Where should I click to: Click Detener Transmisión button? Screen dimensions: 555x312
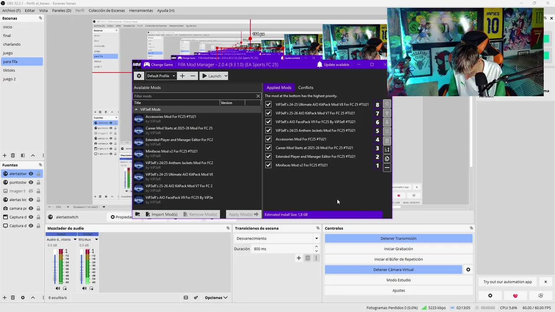point(398,238)
